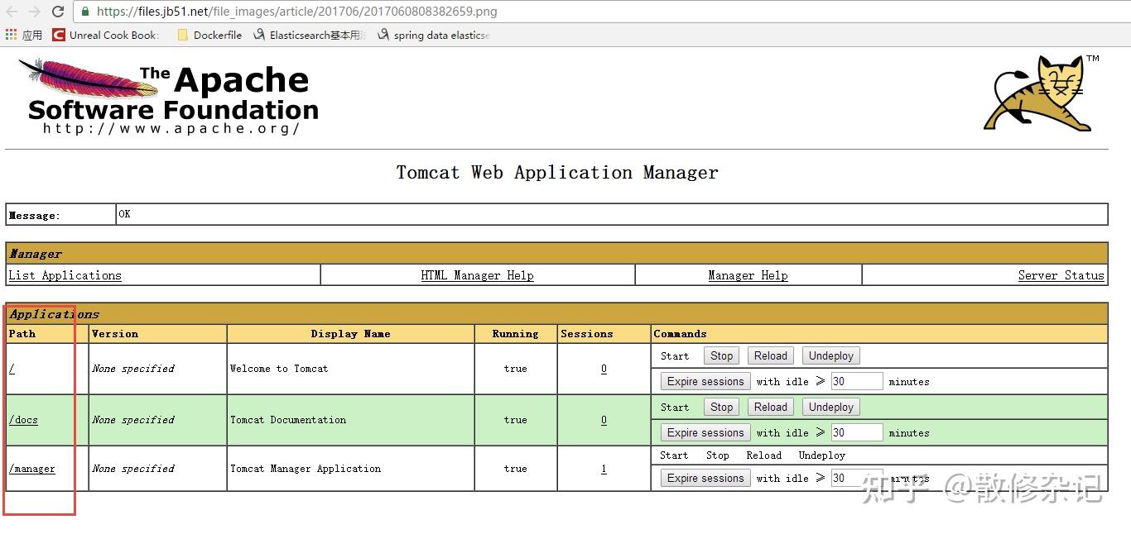Screen dimensions: 1131x534
Task: Stop the Welcome to Tomcat application
Action: [x=722, y=355]
